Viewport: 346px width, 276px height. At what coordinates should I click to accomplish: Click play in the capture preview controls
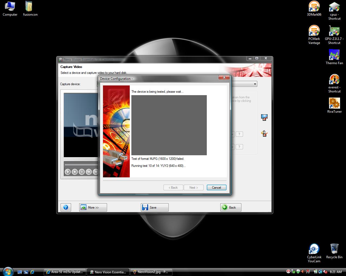(x=68, y=172)
